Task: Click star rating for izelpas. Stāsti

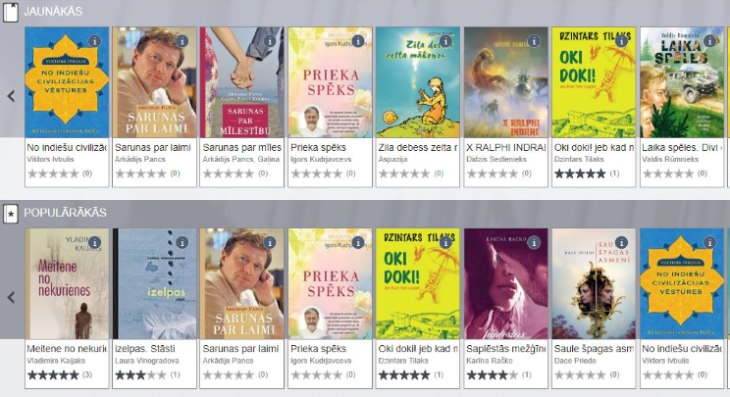Action: (x=140, y=374)
